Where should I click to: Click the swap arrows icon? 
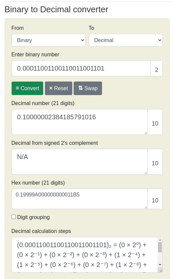(81, 88)
